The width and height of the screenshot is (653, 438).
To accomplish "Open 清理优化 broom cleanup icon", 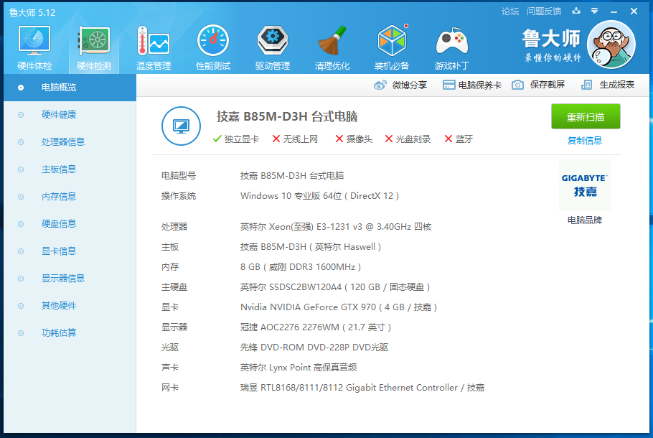I will (x=332, y=40).
